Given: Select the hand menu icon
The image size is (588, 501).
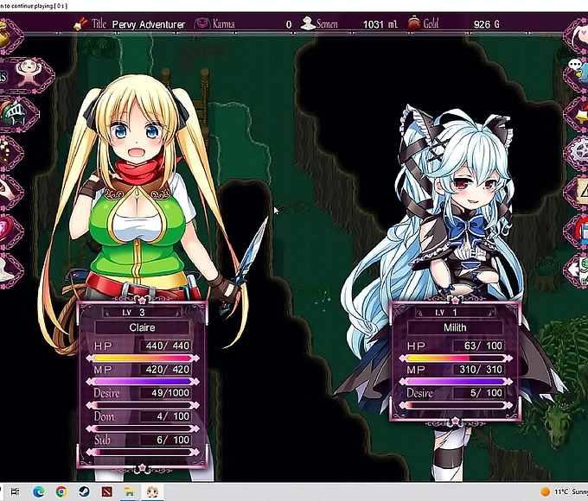Looking at the screenshot, I should [10, 191].
